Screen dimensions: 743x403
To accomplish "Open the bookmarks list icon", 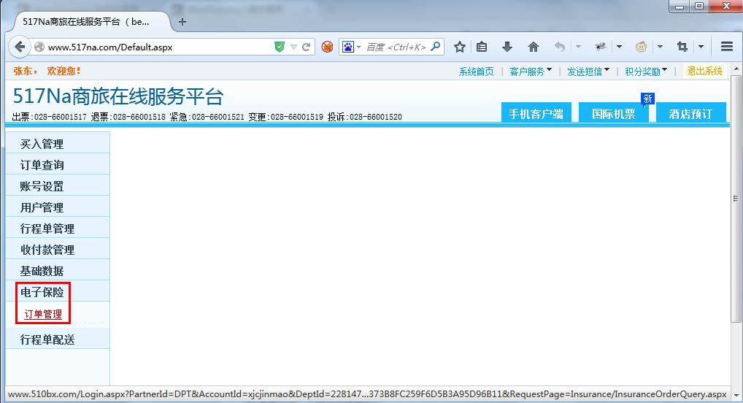I will pyautogui.click(x=482, y=47).
